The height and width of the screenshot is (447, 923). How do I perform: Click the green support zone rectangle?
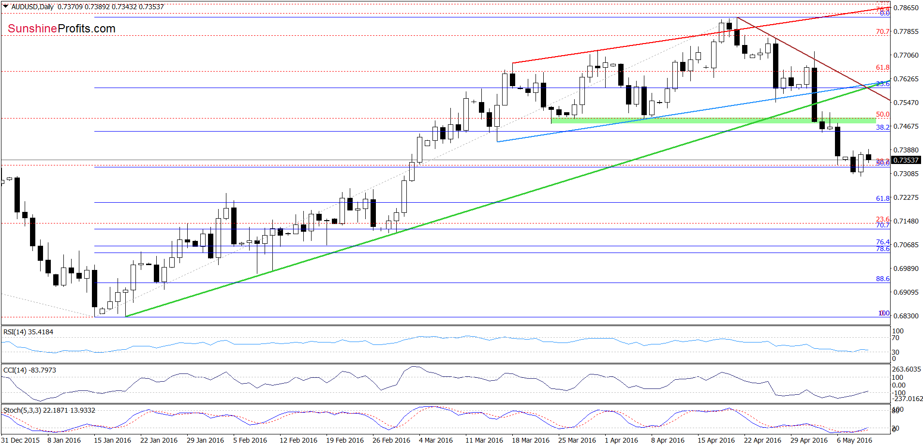coord(714,120)
